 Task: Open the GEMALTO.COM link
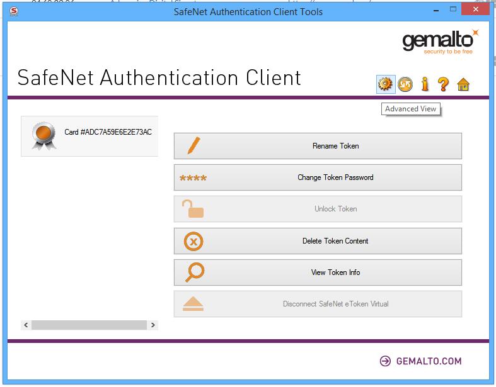tap(429, 361)
